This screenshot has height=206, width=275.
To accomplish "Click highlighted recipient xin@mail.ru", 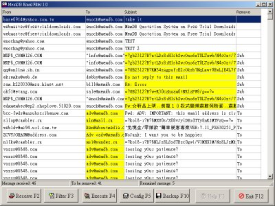I will [105, 120].
